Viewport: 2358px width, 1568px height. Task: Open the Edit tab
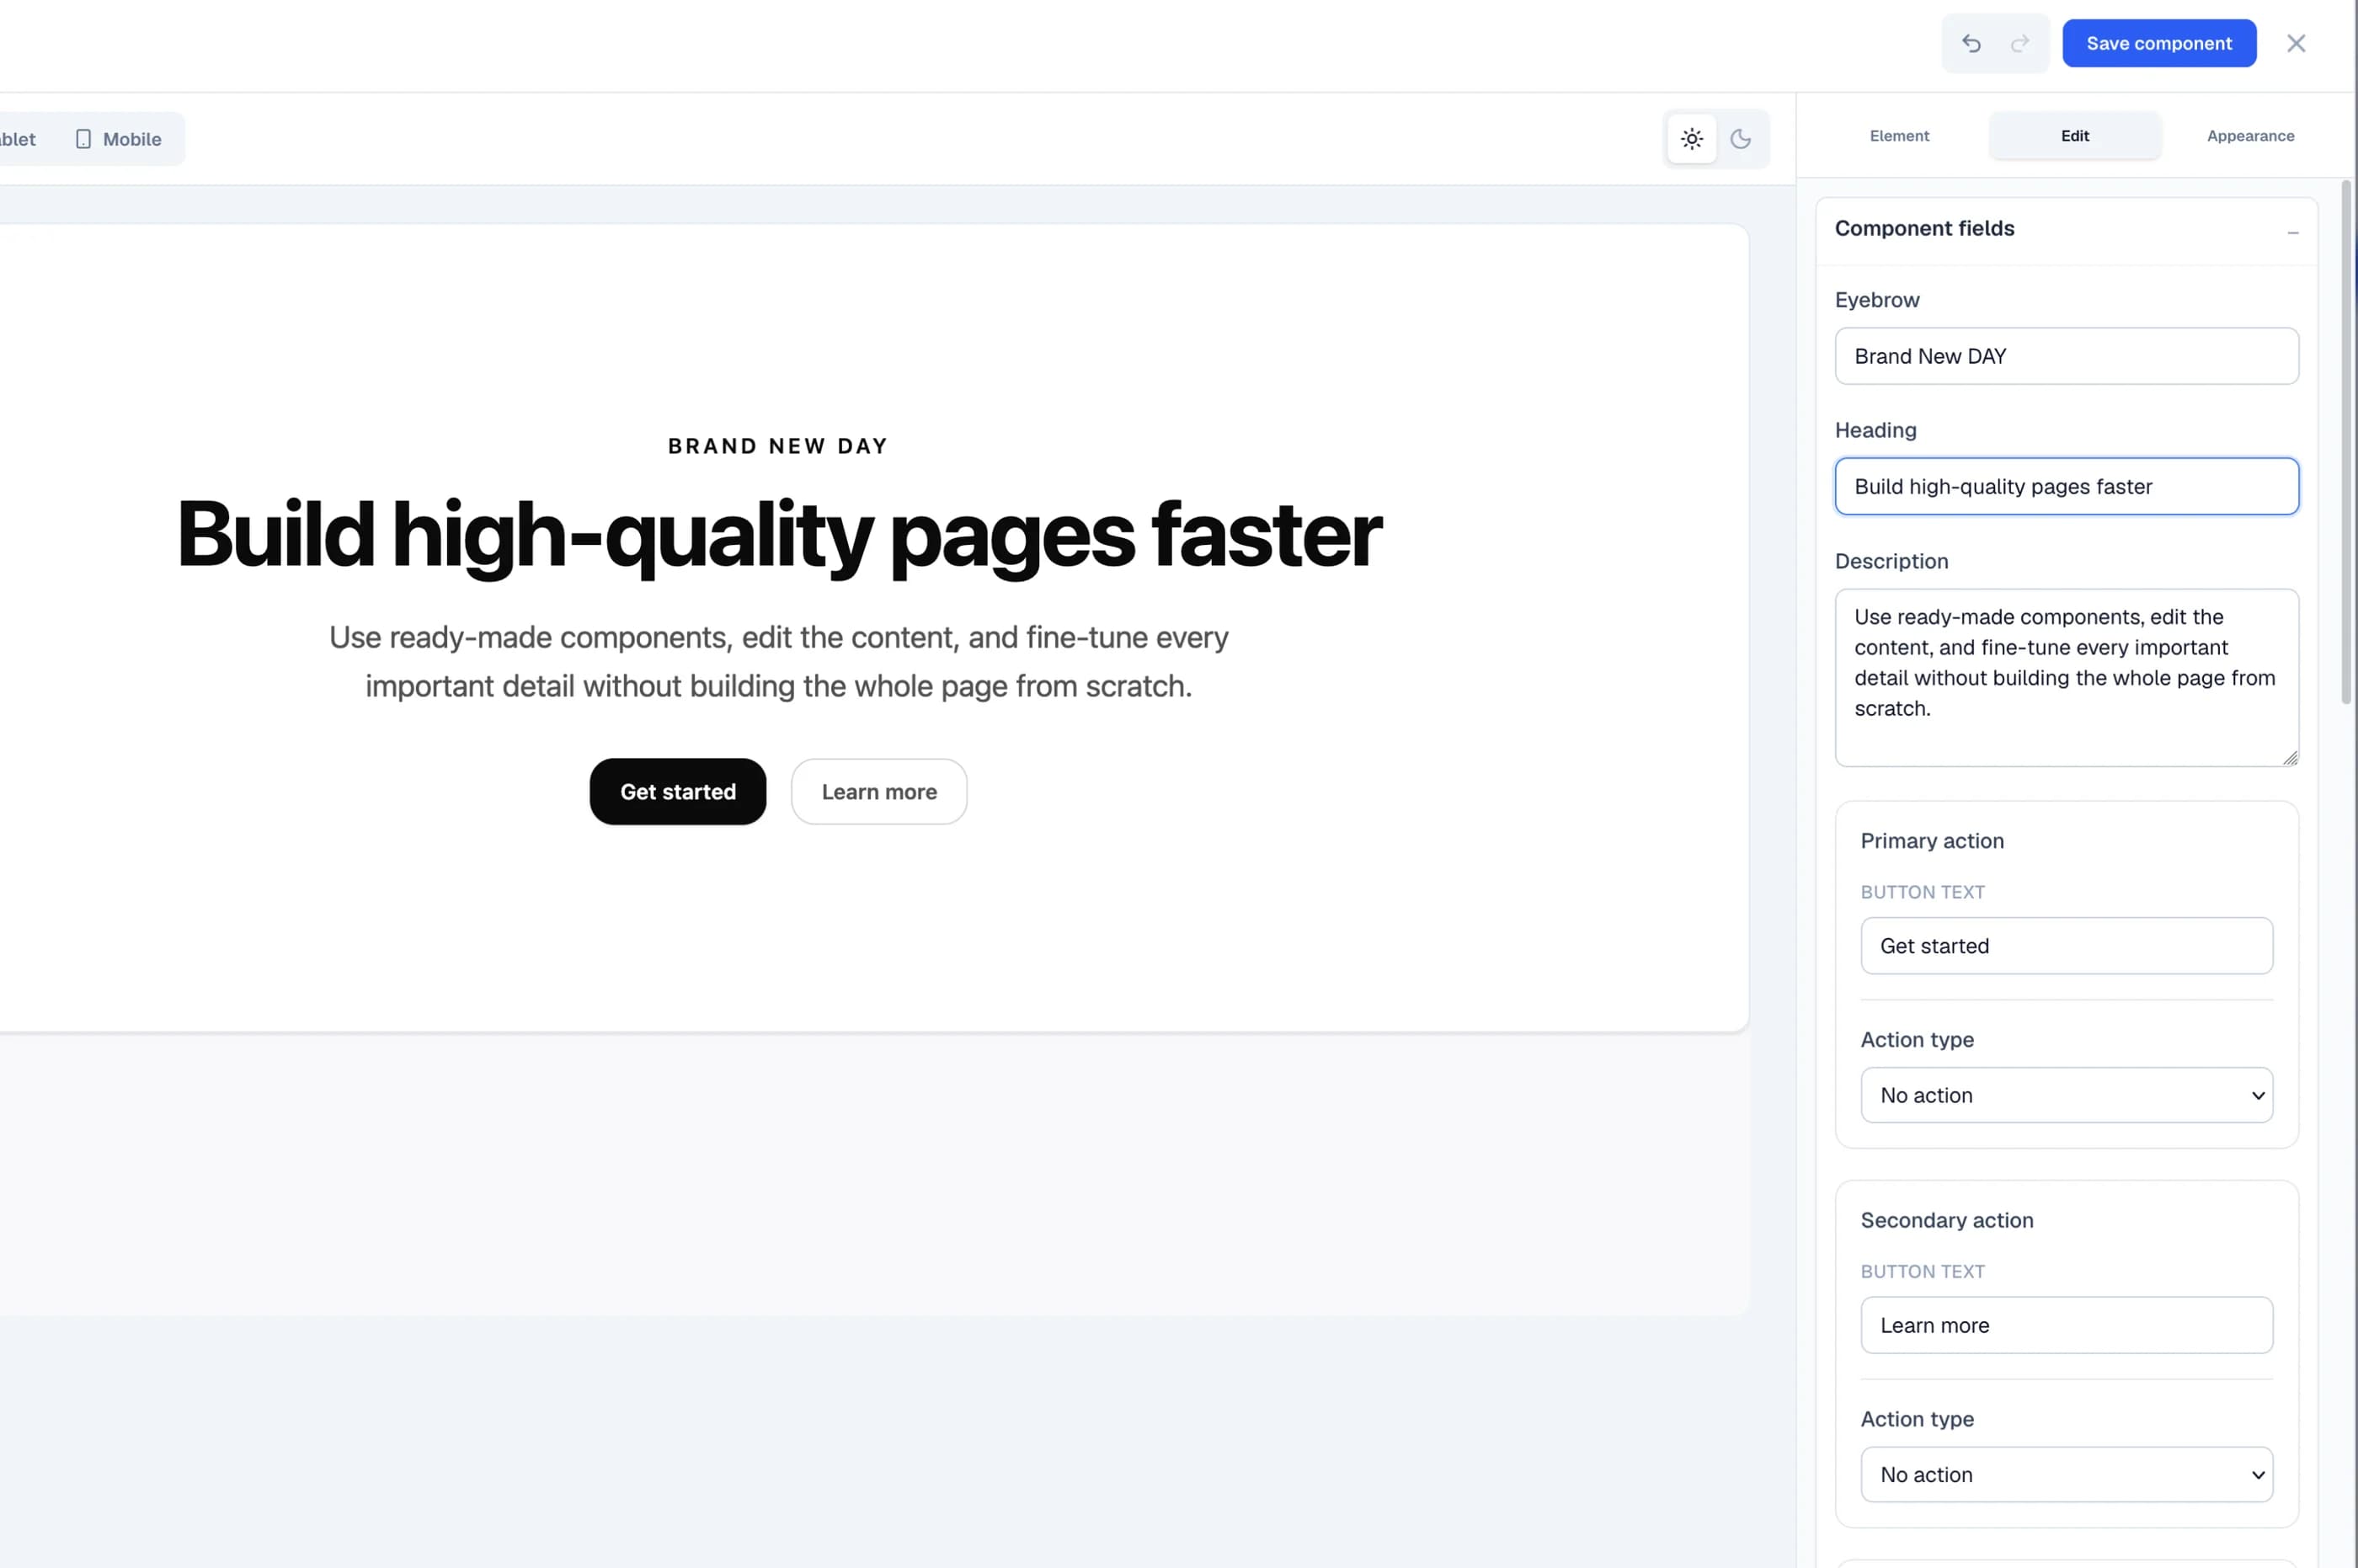2074,136
